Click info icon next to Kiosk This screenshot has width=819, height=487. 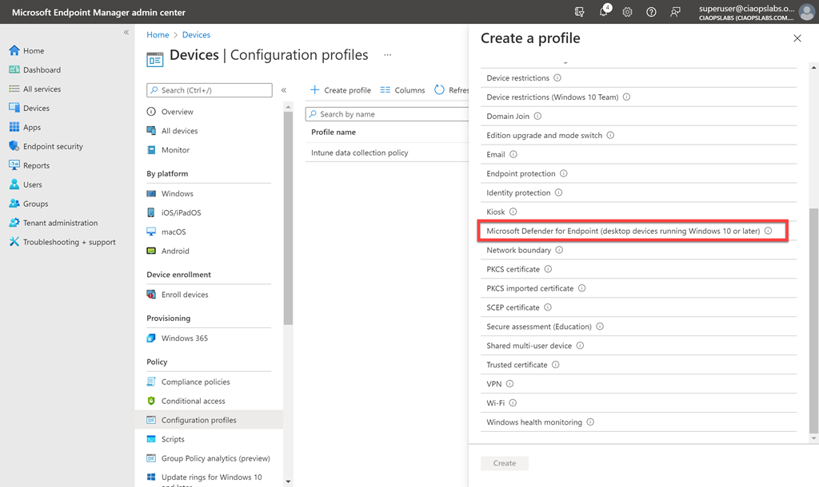pos(513,212)
